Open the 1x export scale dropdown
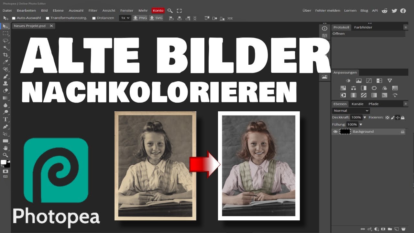The height and width of the screenshot is (233, 414). pyautogui.click(x=125, y=18)
